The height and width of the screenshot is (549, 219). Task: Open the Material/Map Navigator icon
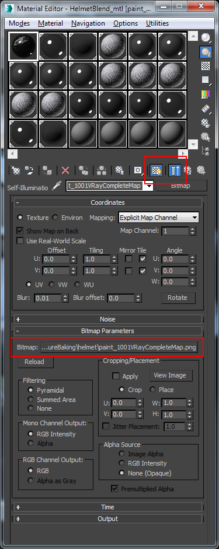click(x=206, y=151)
